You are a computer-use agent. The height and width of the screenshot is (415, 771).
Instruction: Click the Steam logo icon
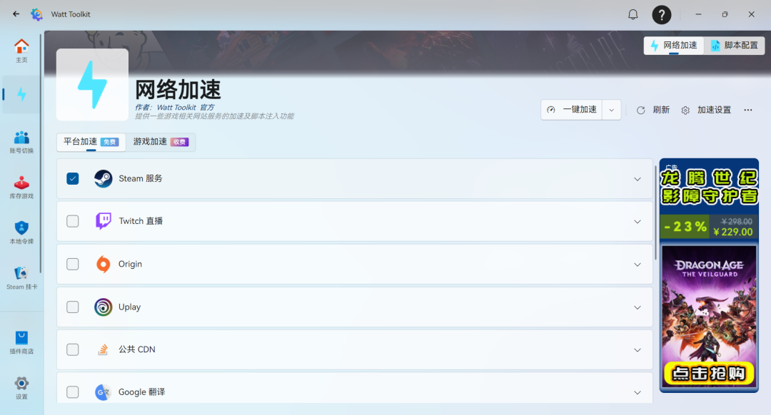coord(104,179)
